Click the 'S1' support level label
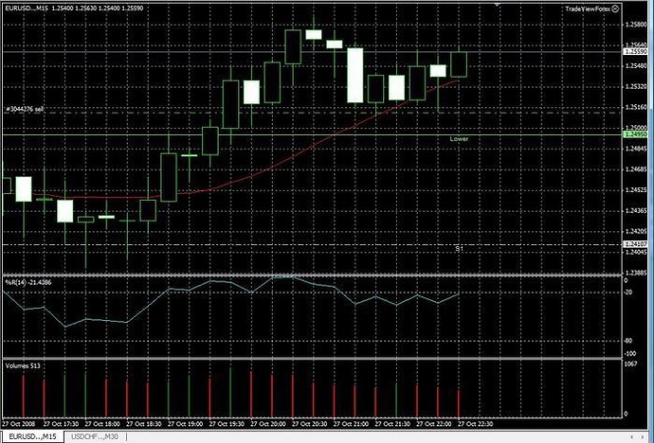 [x=459, y=249]
